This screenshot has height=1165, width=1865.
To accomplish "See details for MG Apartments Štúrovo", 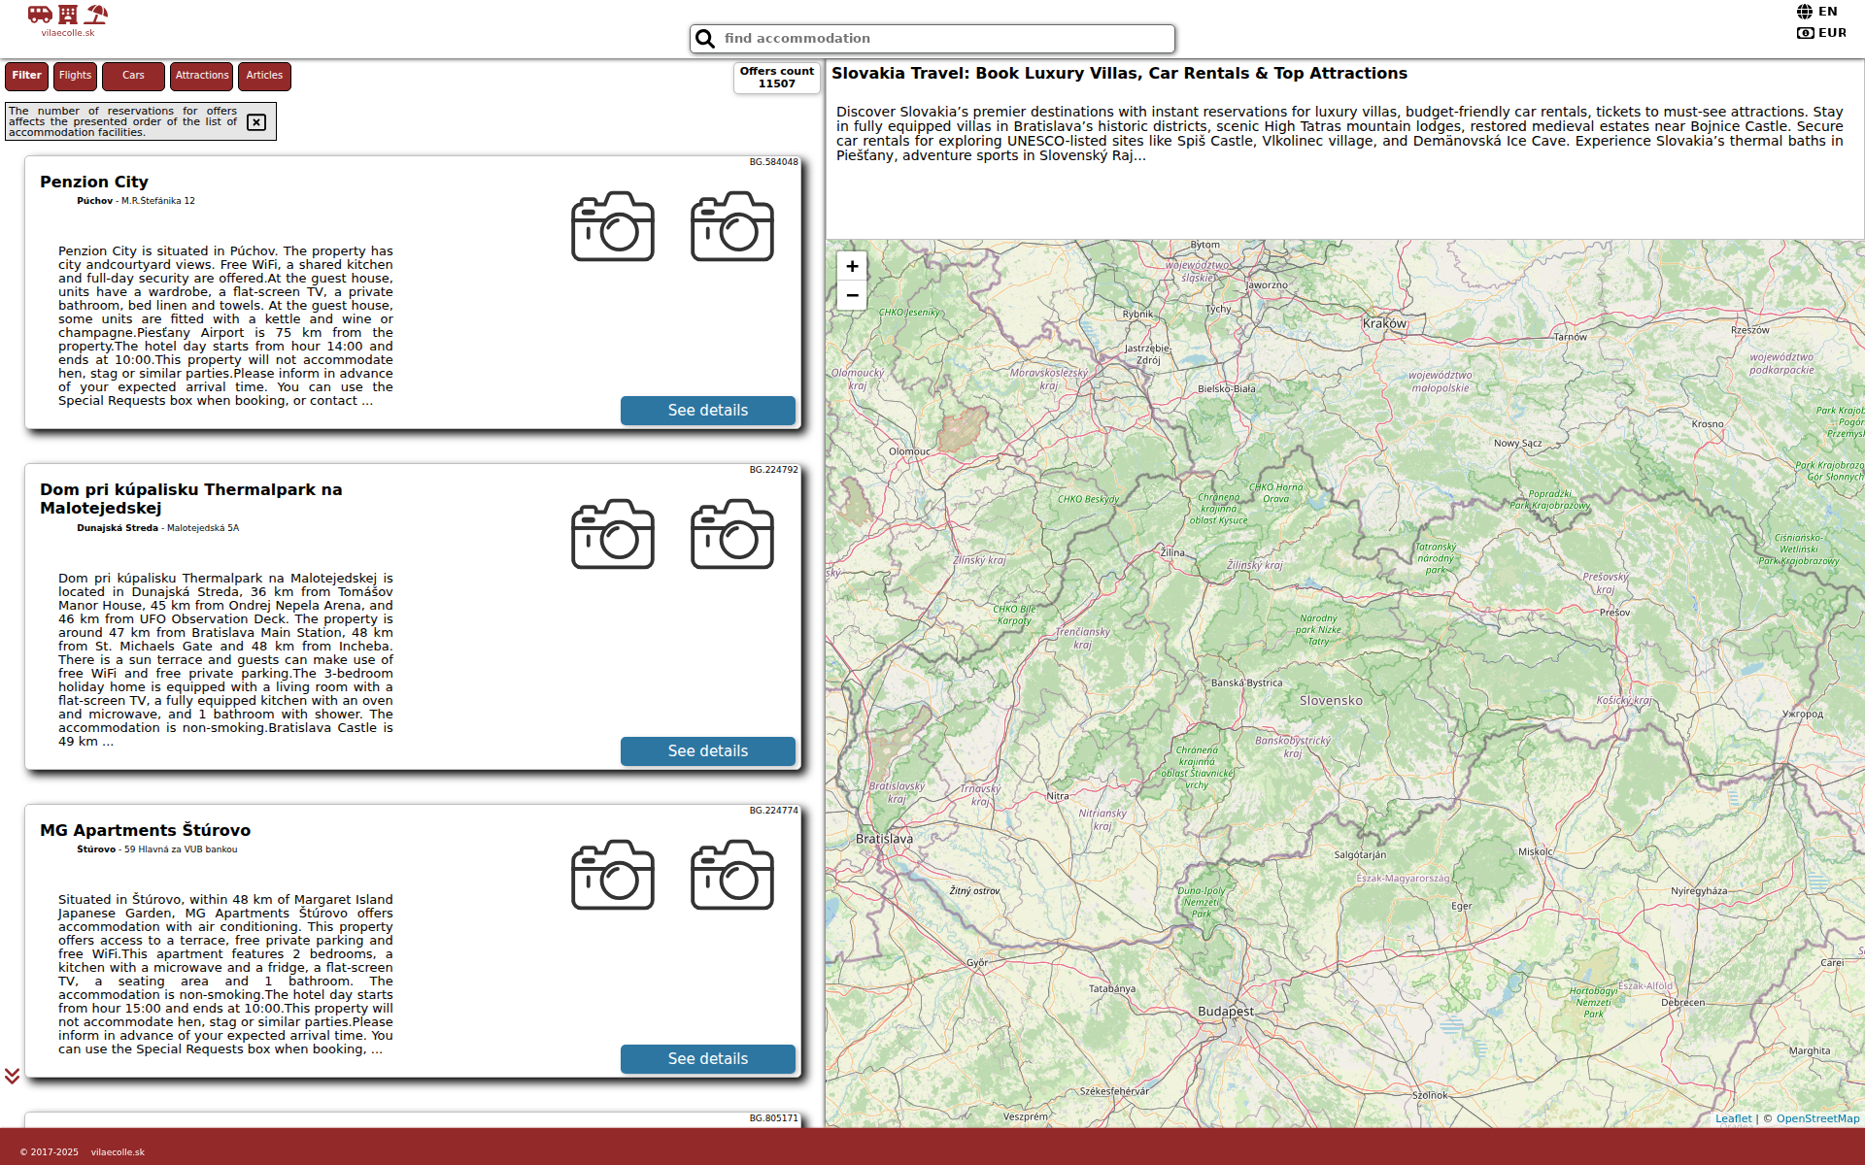I will click(x=707, y=1059).
